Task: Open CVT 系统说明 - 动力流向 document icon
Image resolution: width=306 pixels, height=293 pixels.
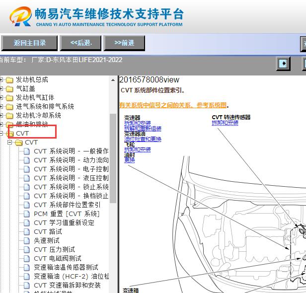Action: point(27,160)
